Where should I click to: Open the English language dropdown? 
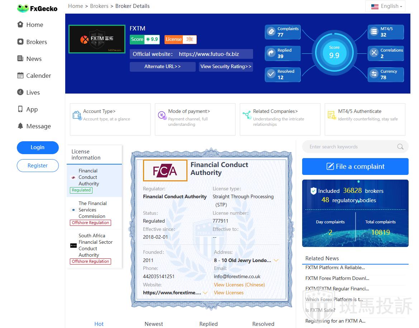click(386, 6)
